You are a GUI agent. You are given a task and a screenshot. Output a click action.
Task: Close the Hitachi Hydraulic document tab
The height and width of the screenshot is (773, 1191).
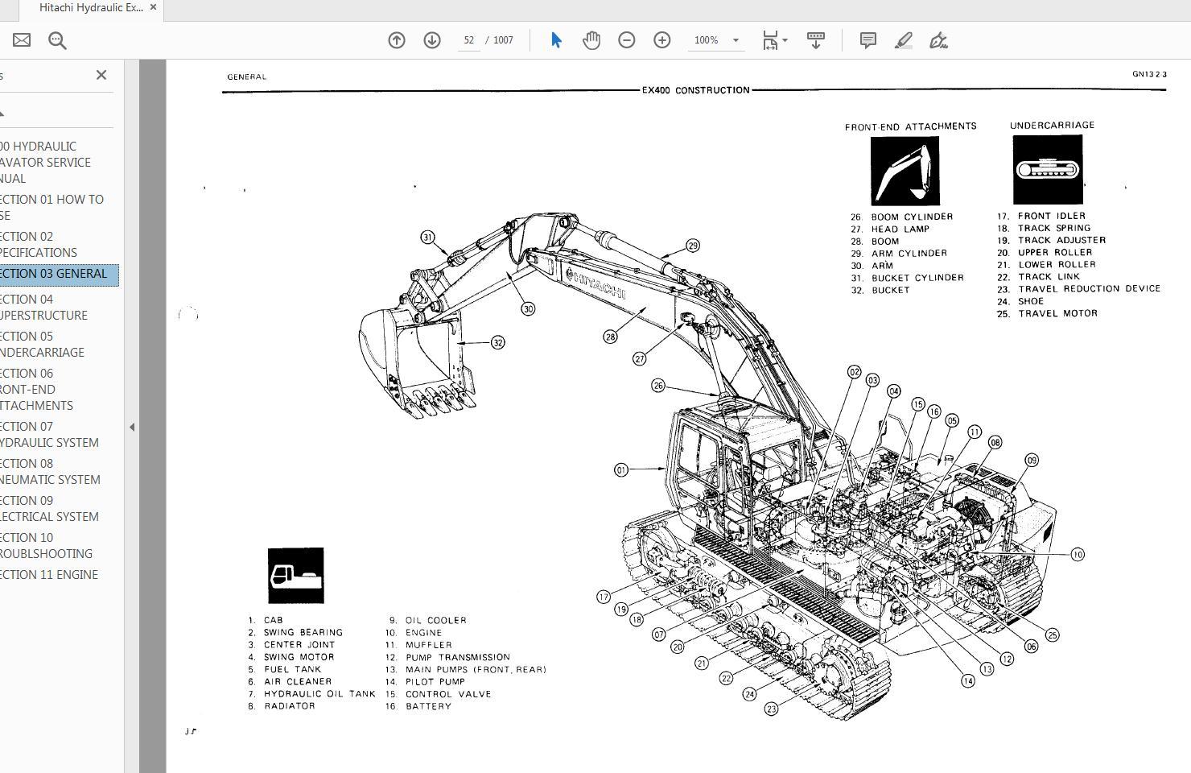(x=153, y=7)
